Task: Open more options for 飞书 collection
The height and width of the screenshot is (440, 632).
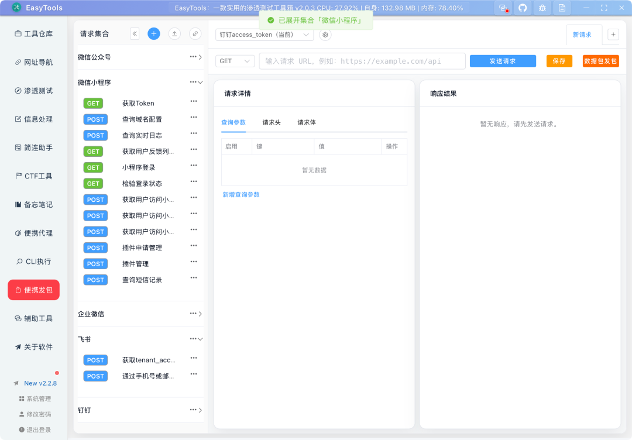Action: point(193,339)
